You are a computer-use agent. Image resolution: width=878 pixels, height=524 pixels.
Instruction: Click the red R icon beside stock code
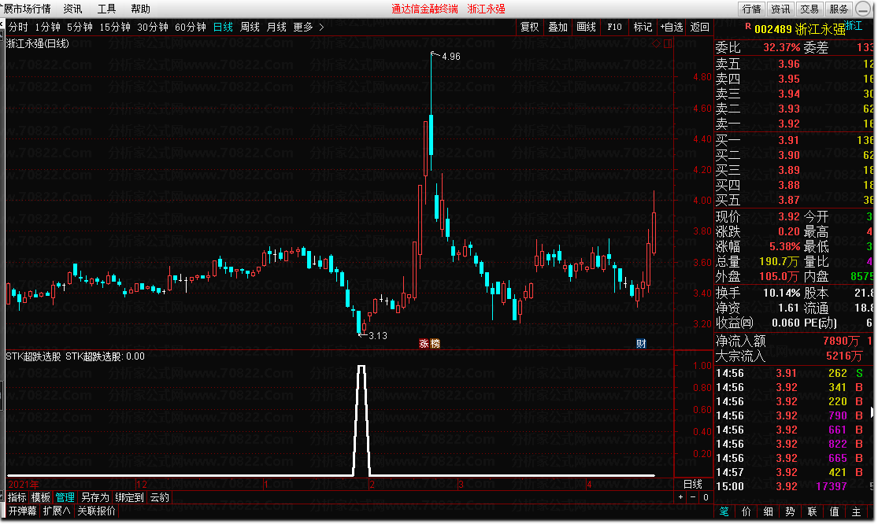point(747,27)
